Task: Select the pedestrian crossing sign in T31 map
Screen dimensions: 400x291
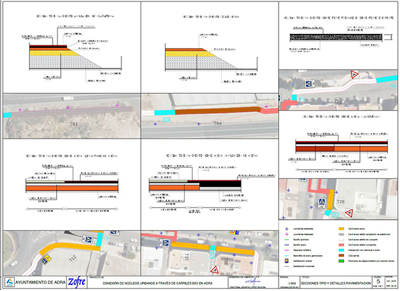Action: pyautogui.click(x=165, y=242)
